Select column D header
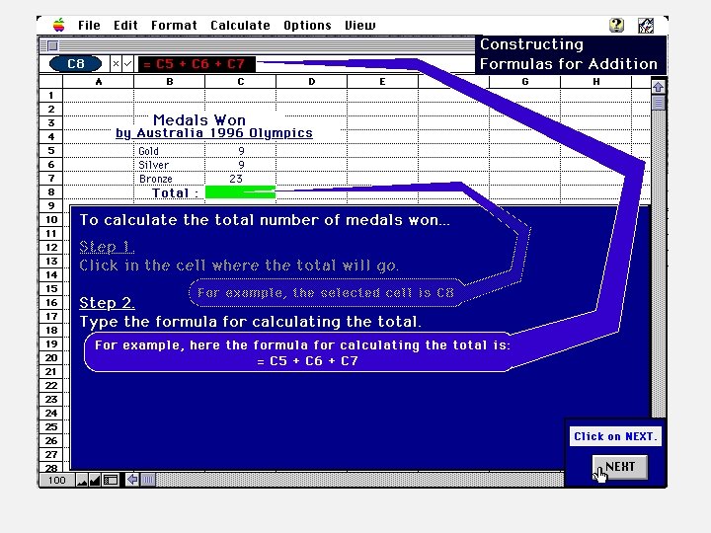 tap(311, 82)
